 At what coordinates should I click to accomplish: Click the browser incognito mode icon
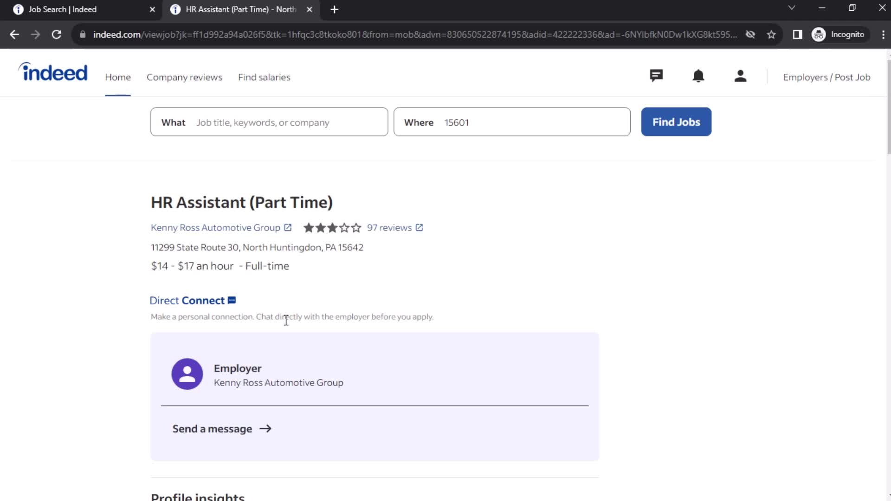point(820,34)
